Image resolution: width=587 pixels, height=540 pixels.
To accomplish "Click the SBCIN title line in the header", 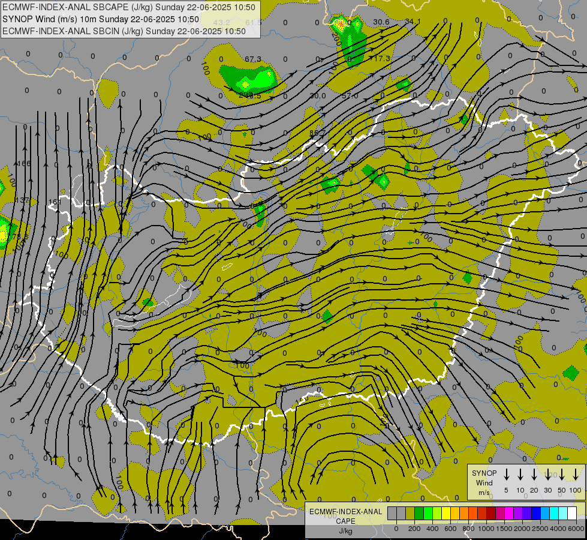I will pos(124,31).
